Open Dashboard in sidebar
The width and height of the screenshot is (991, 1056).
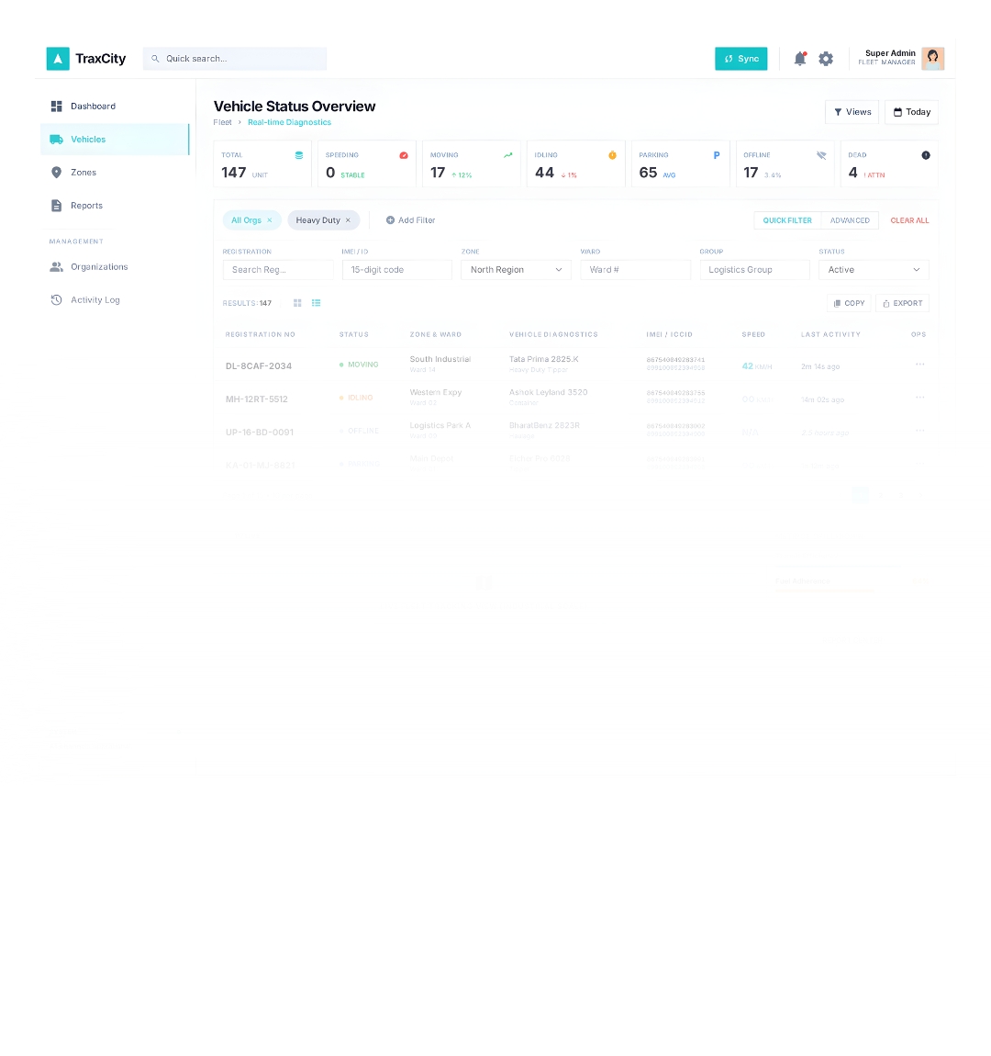coord(115,107)
